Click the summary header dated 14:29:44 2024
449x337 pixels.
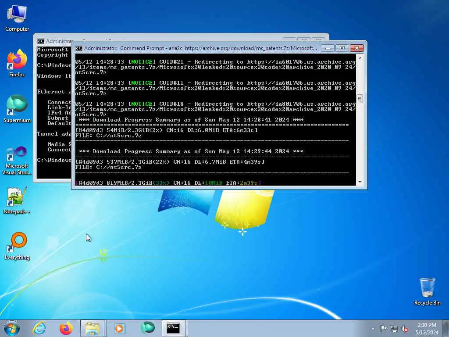(191, 151)
